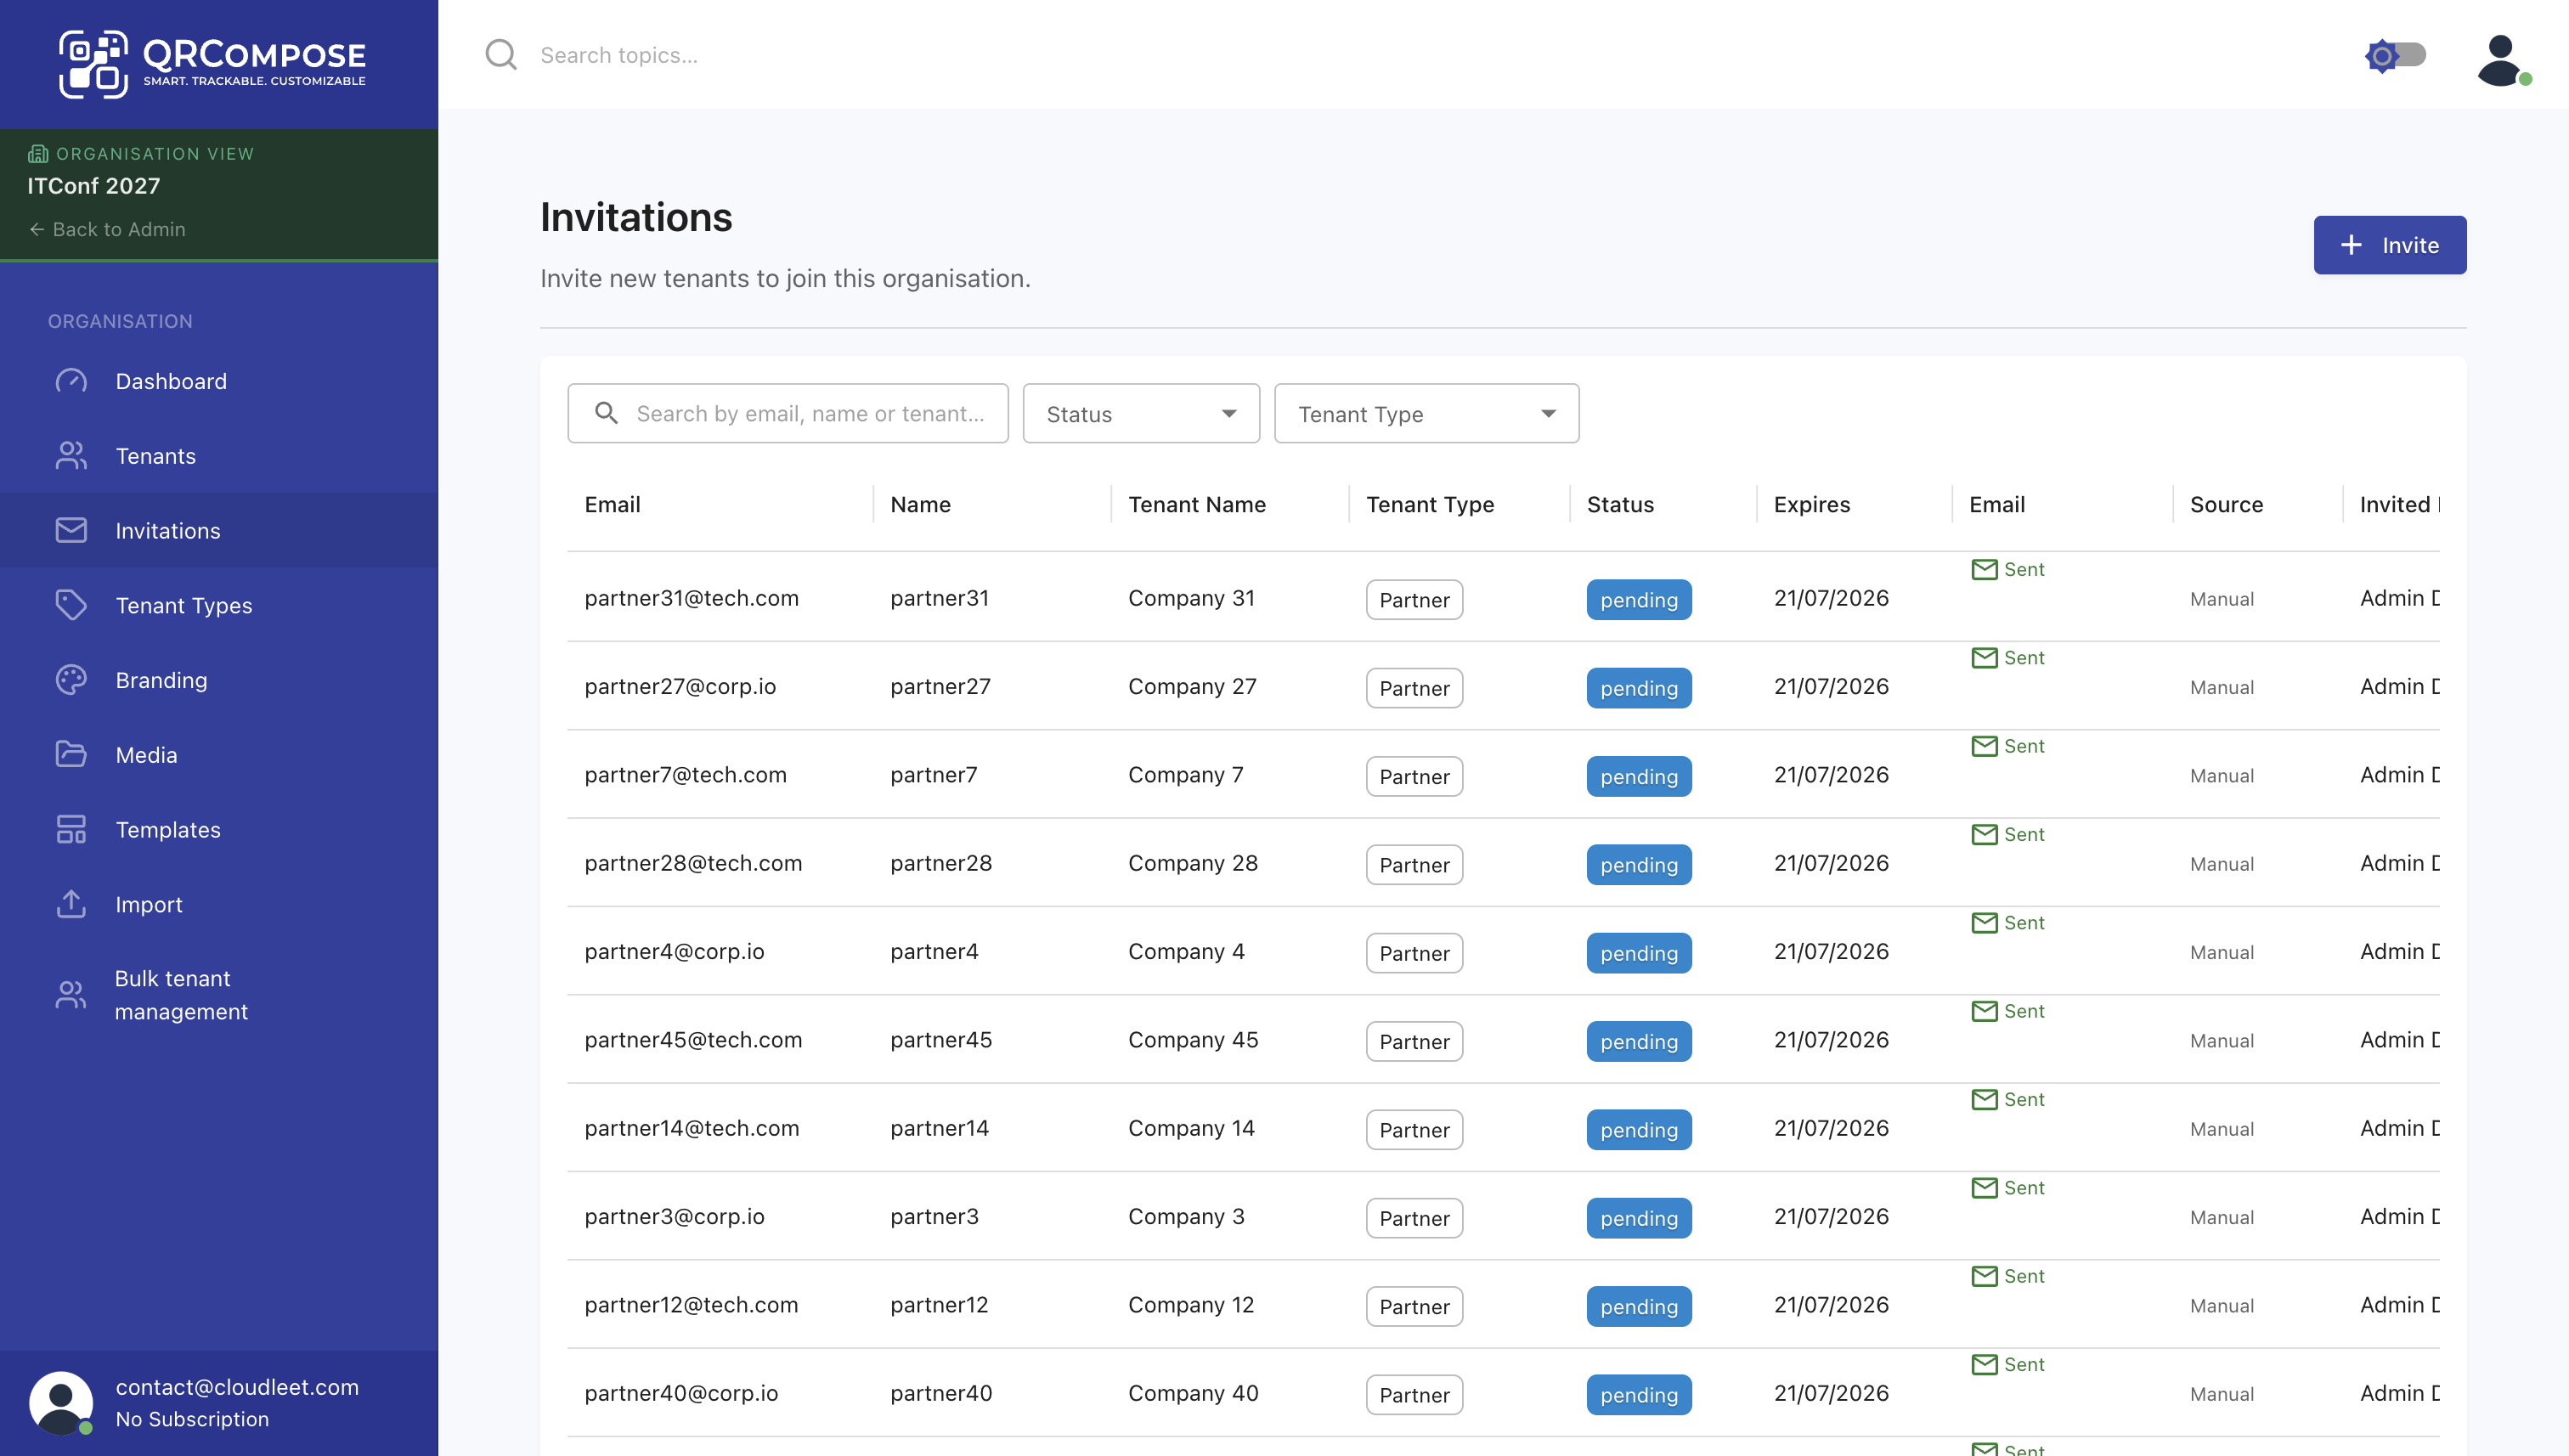This screenshot has height=1456, width=2569.
Task: Open the Media section
Action: coord(219,755)
